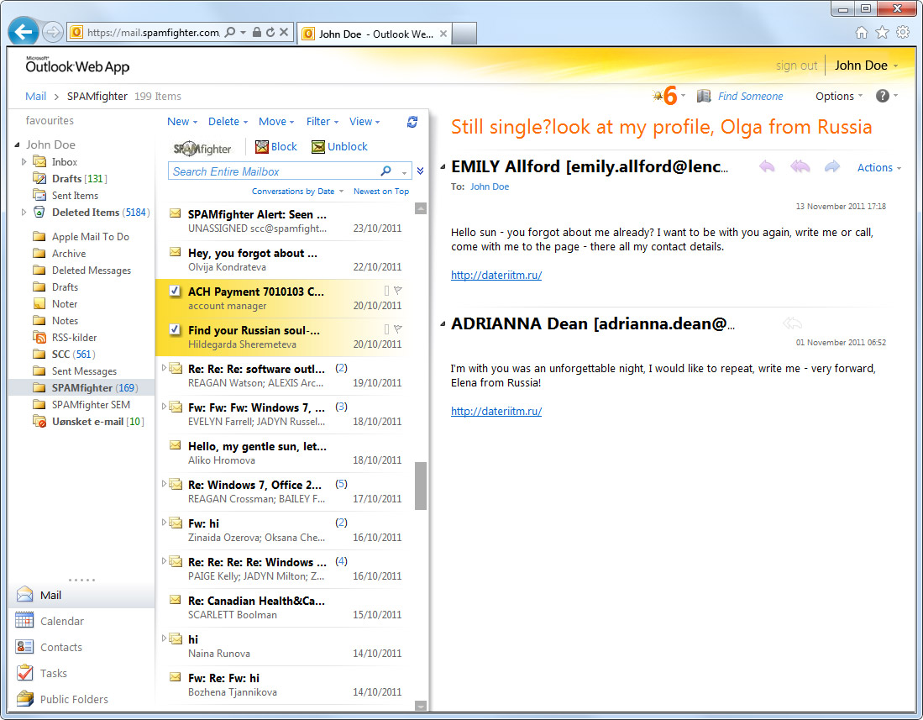Open Public Folders in the navigation pane
923x720 pixels.
point(74,699)
